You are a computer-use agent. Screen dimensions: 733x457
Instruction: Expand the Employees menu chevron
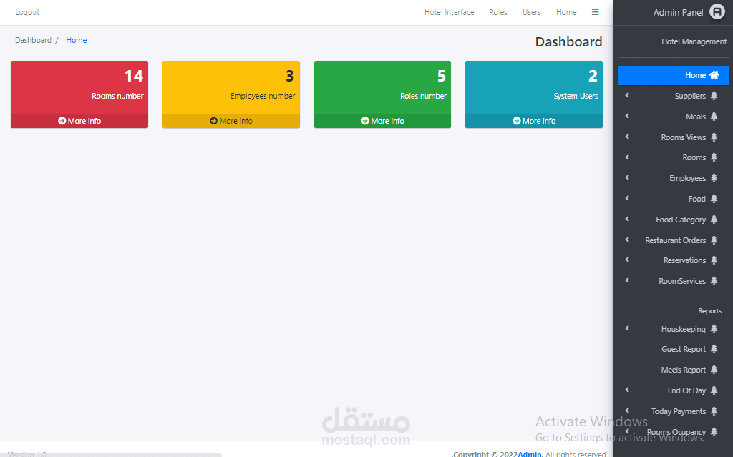pyautogui.click(x=627, y=177)
